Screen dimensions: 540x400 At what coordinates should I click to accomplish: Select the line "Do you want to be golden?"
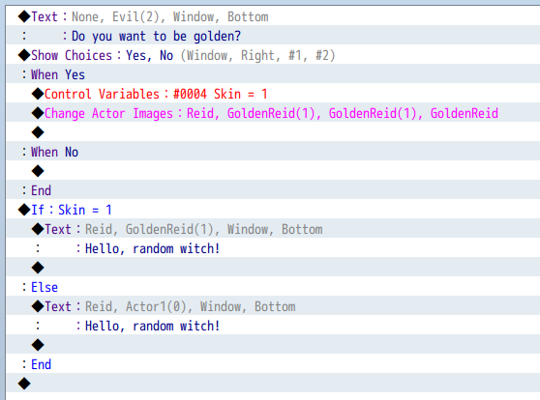tap(273, 36)
